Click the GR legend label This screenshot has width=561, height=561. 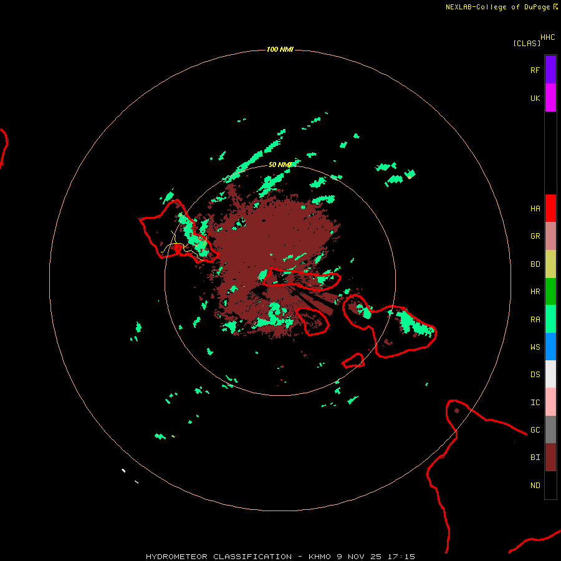(x=535, y=236)
